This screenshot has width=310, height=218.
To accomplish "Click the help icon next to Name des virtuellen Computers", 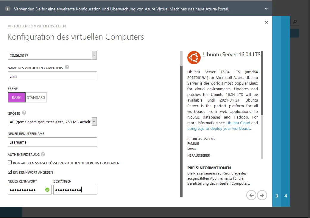I will 67,67.
